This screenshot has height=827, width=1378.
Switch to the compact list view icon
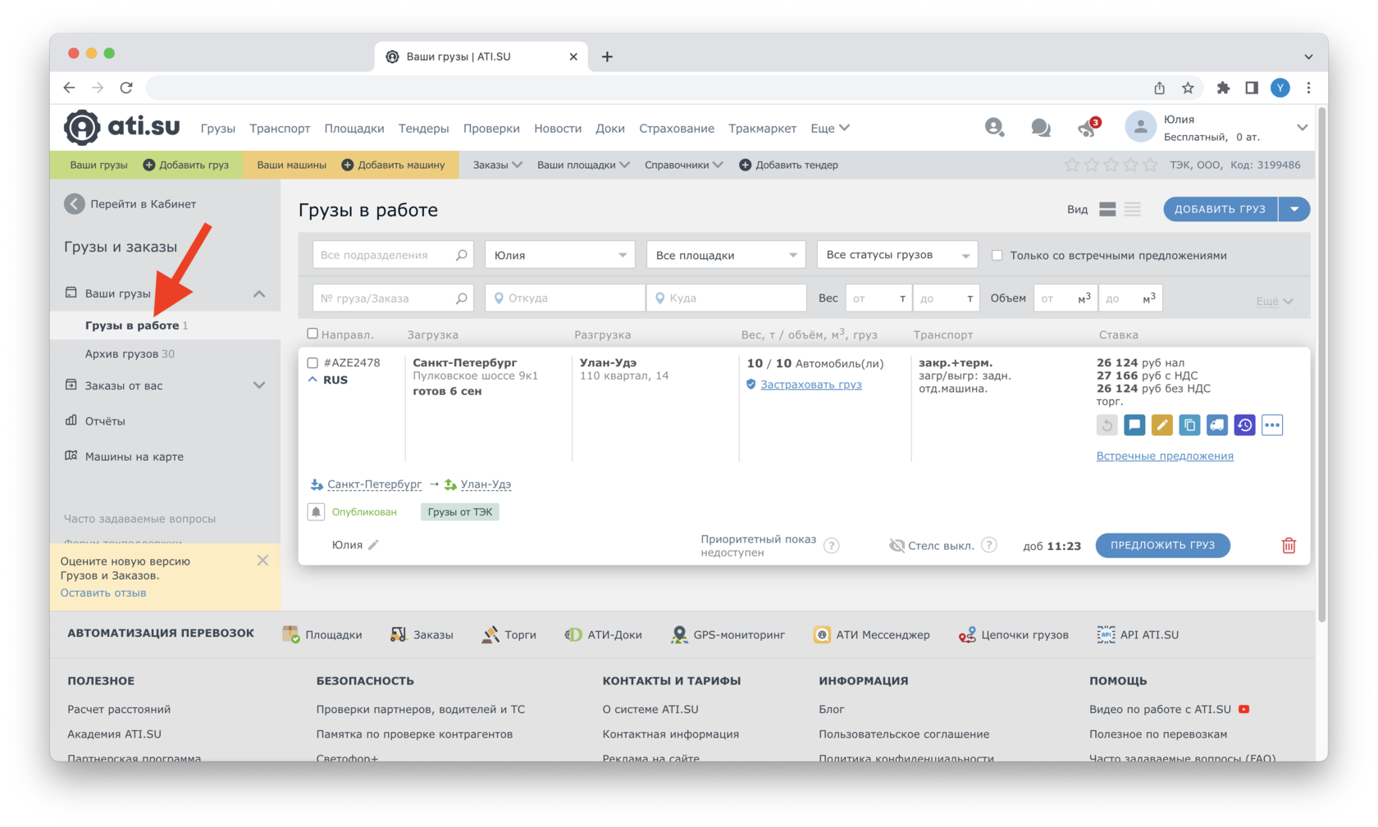point(1133,210)
